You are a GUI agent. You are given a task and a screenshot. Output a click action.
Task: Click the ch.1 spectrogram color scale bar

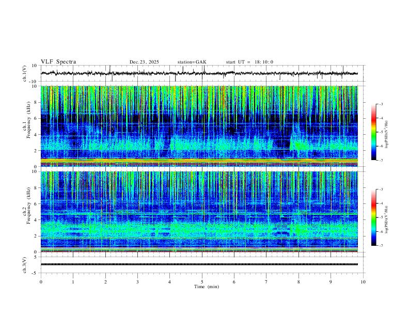pos(373,132)
